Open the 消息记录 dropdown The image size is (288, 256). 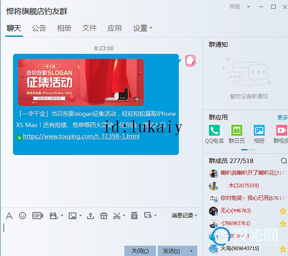(184, 216)
